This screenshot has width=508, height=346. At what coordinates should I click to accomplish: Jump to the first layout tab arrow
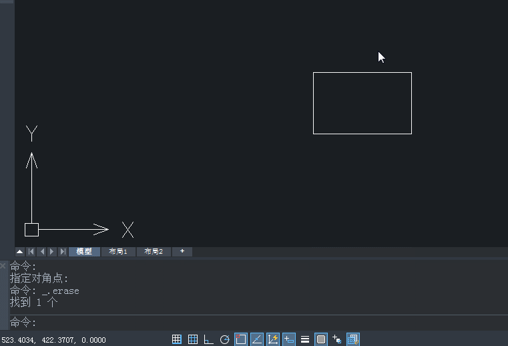coord(31,252)
